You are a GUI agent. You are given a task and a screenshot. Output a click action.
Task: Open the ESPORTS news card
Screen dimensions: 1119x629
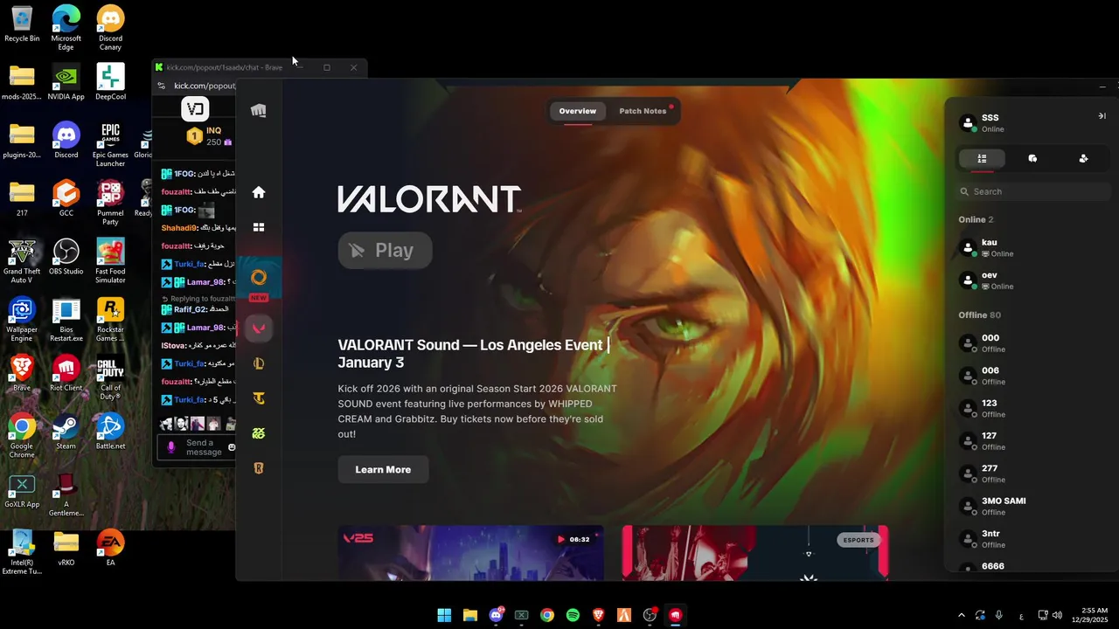click(x=755, y=552)
